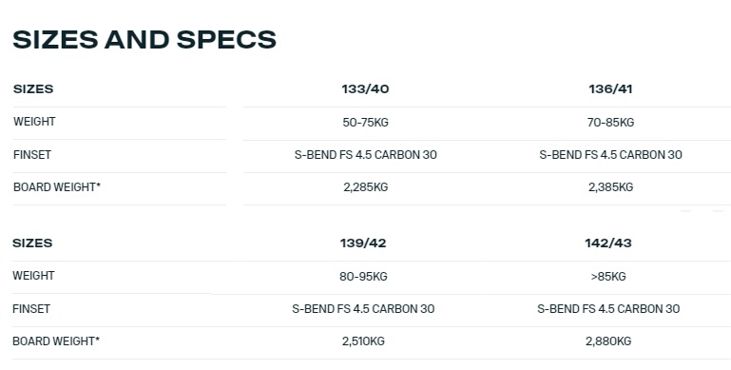Click the 2,510KG board weight value
731x370 pixels.
click(x=363, y=341)
